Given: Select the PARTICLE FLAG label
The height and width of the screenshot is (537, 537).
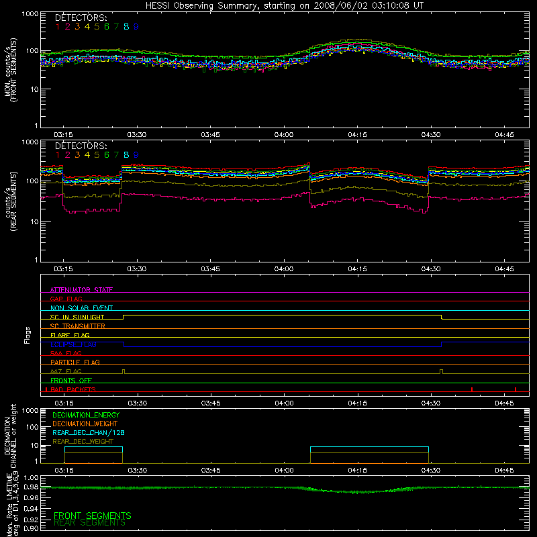Looking at the screenshot, I should coord(75,362).
